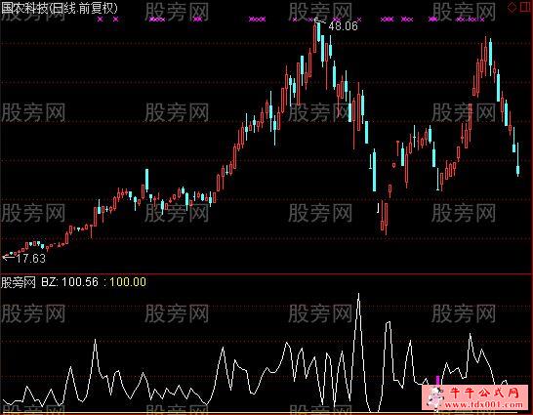Click the last magenta signal cluster at top

471,20
